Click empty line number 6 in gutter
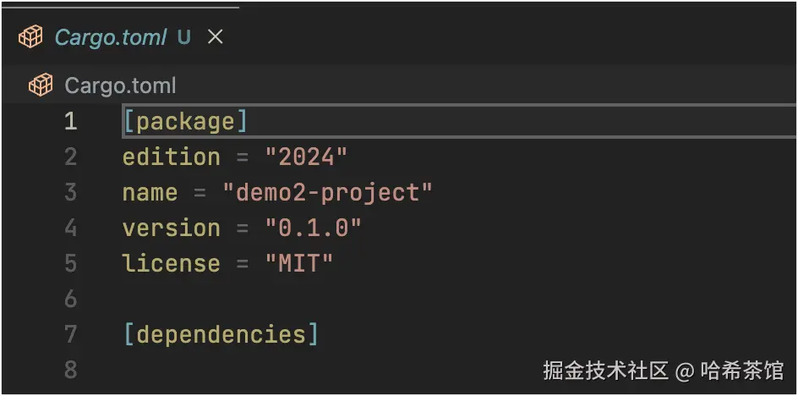The width and height of the screenshot is (798, 396). (70, 300)
